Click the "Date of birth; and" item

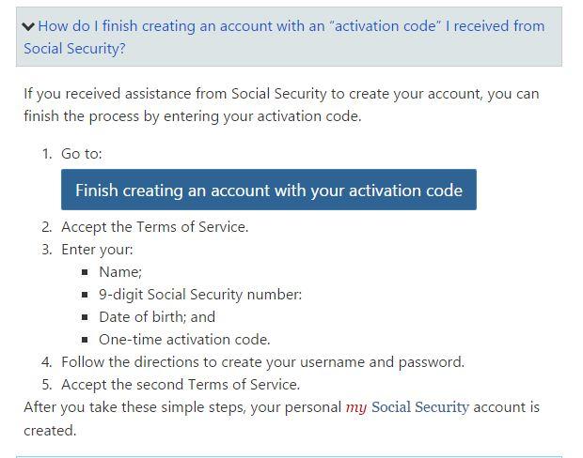pyautogui.click(x=157, y=317)
